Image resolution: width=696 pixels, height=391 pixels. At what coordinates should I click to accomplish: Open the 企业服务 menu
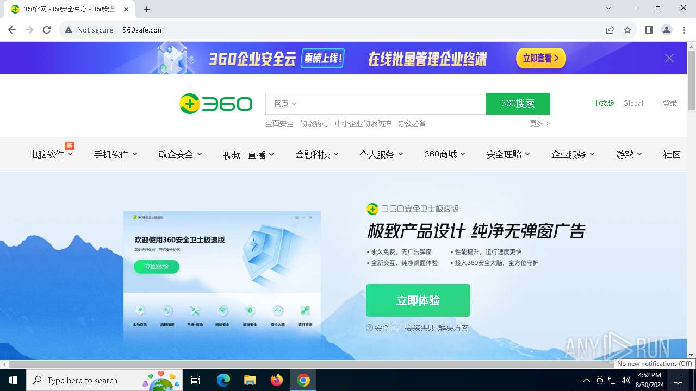[573, 154]
